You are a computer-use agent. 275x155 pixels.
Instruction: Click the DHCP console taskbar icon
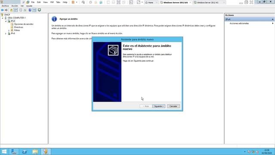46,152
